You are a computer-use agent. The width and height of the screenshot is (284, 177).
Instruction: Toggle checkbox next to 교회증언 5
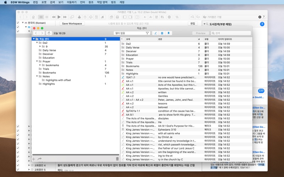click(18, 170)
